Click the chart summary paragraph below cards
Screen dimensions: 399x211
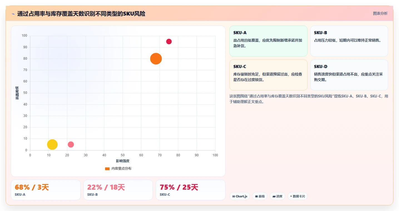point(309,99)
